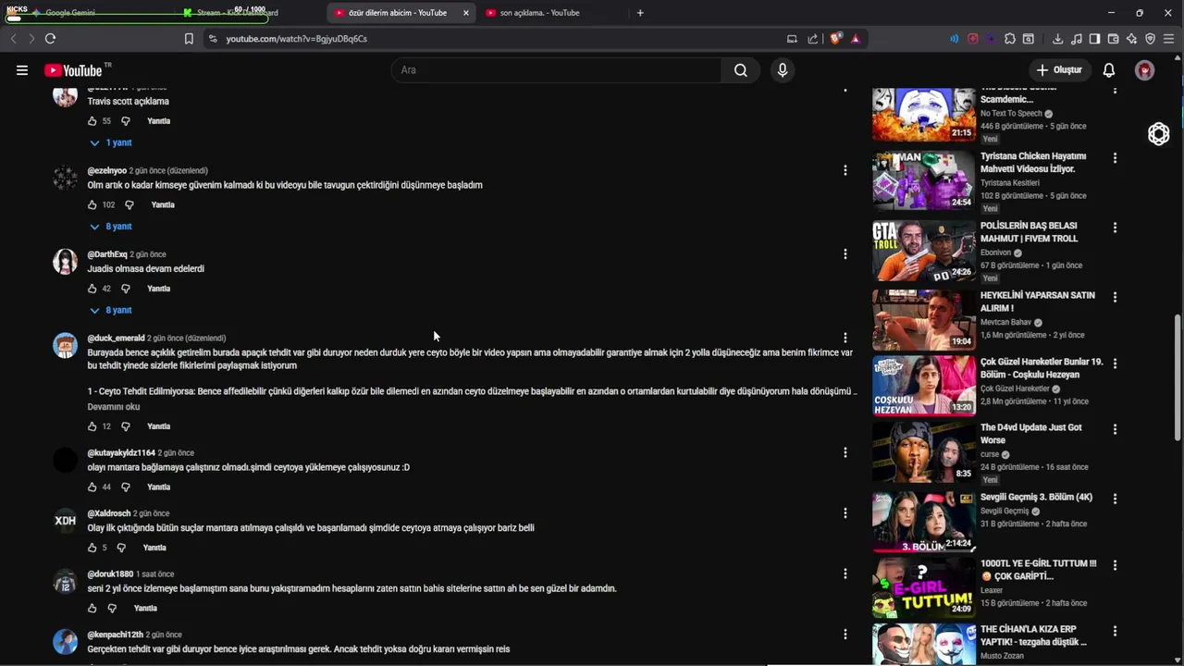Open the 1000TL YE E-GİRL TUTTUM thumbnail
Image resolution: width=1184 pixels, height=666 pixels.
(924, 586)
